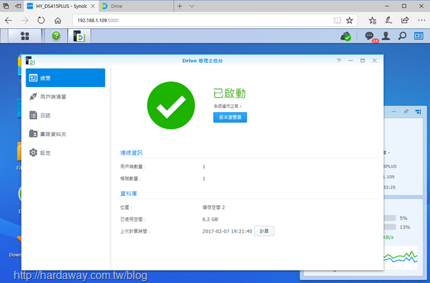The image size is (430, 283).
Task: Click the 5% usage bar in widget
Action: pos(390,218)
